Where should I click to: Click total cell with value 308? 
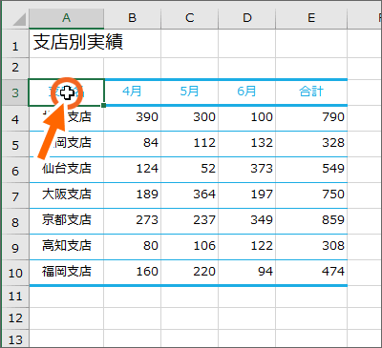tap(311, 247)
